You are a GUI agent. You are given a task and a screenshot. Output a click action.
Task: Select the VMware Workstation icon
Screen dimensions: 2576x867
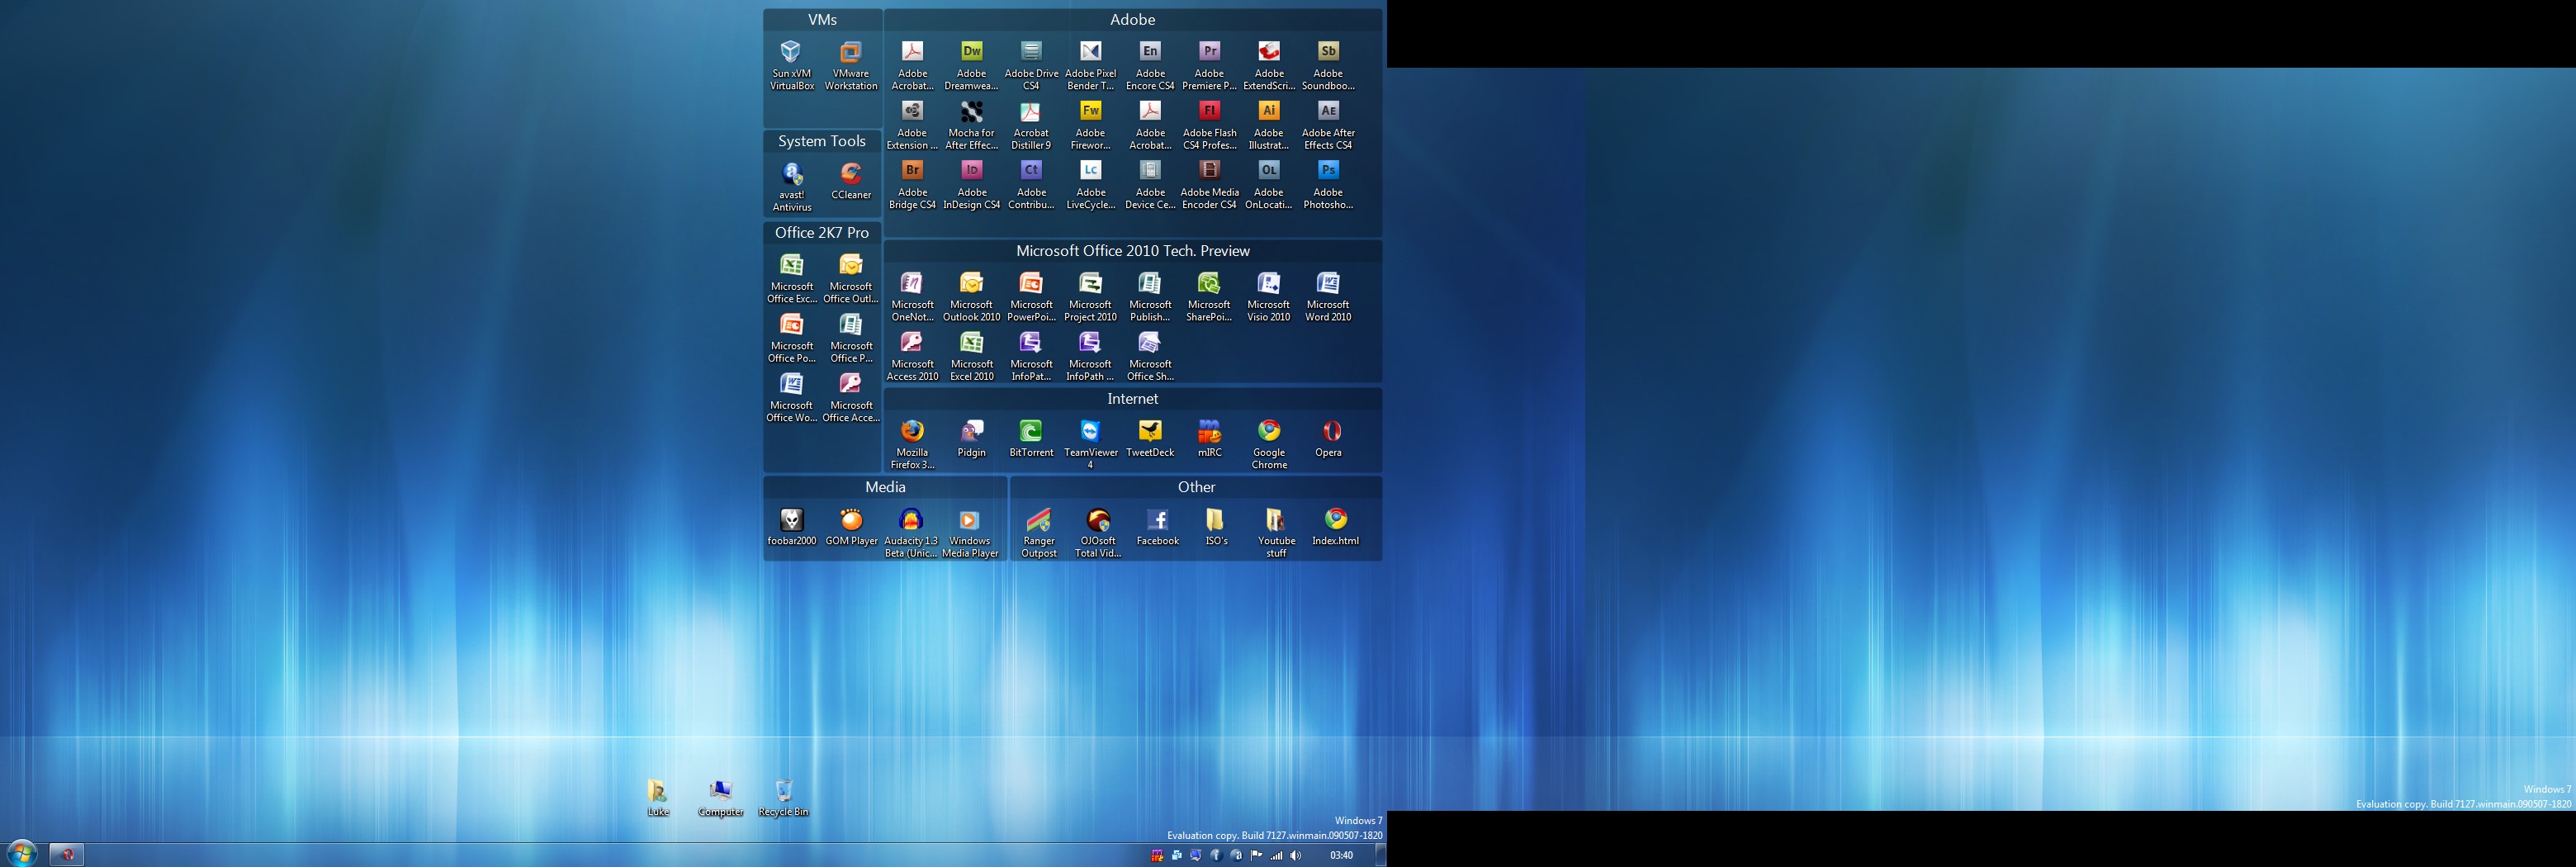coord(850,52)
